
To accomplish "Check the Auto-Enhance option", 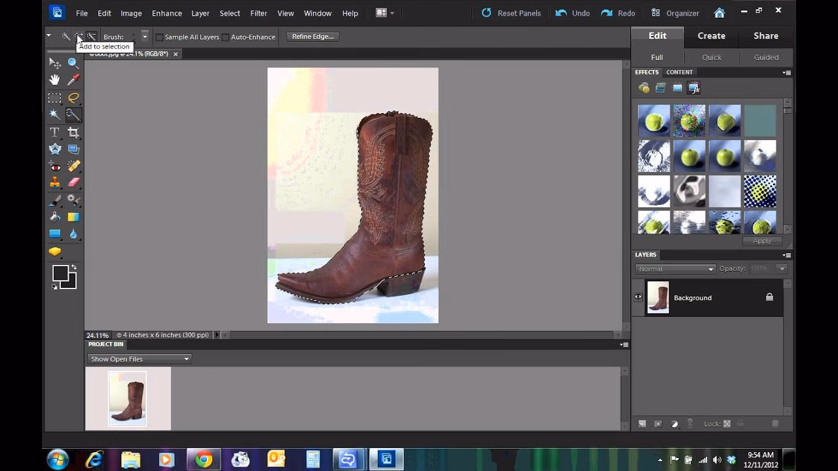I will (x=225, y=37).
